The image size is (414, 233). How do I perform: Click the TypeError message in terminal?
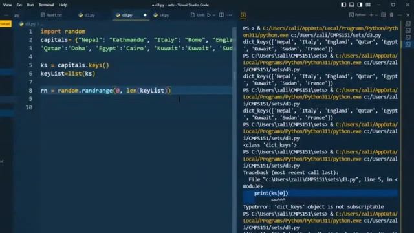point(313,207)
